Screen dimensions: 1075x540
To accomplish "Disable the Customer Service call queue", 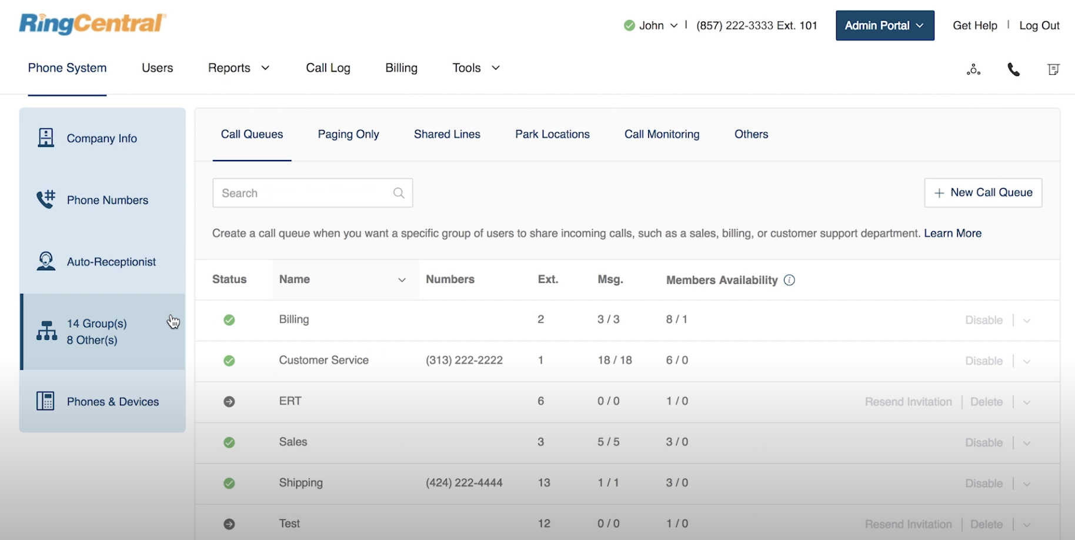I will [x=983, y=361].
